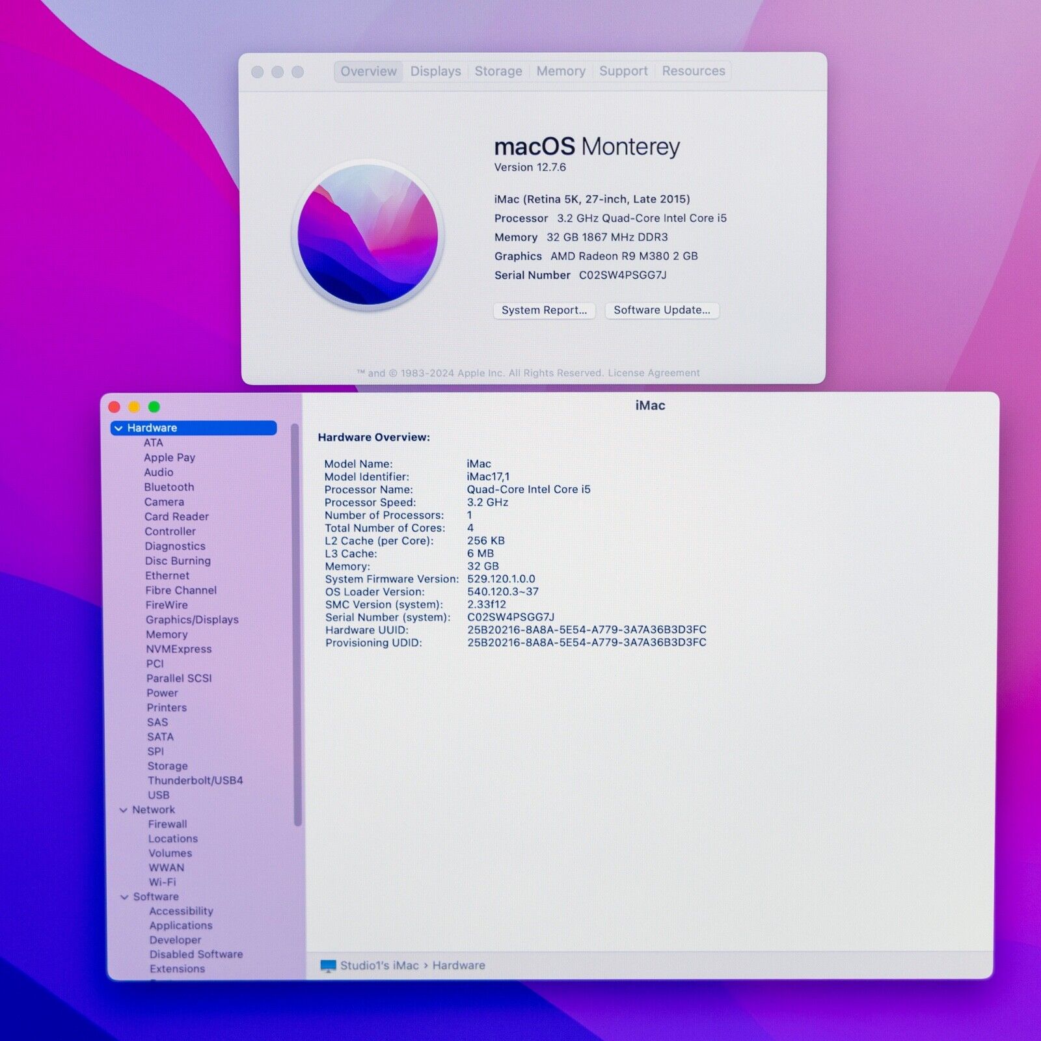The height and width of the screenshot is (1041, 1041).
Task: Select Accessibility under Software
Action: (181, 912)
